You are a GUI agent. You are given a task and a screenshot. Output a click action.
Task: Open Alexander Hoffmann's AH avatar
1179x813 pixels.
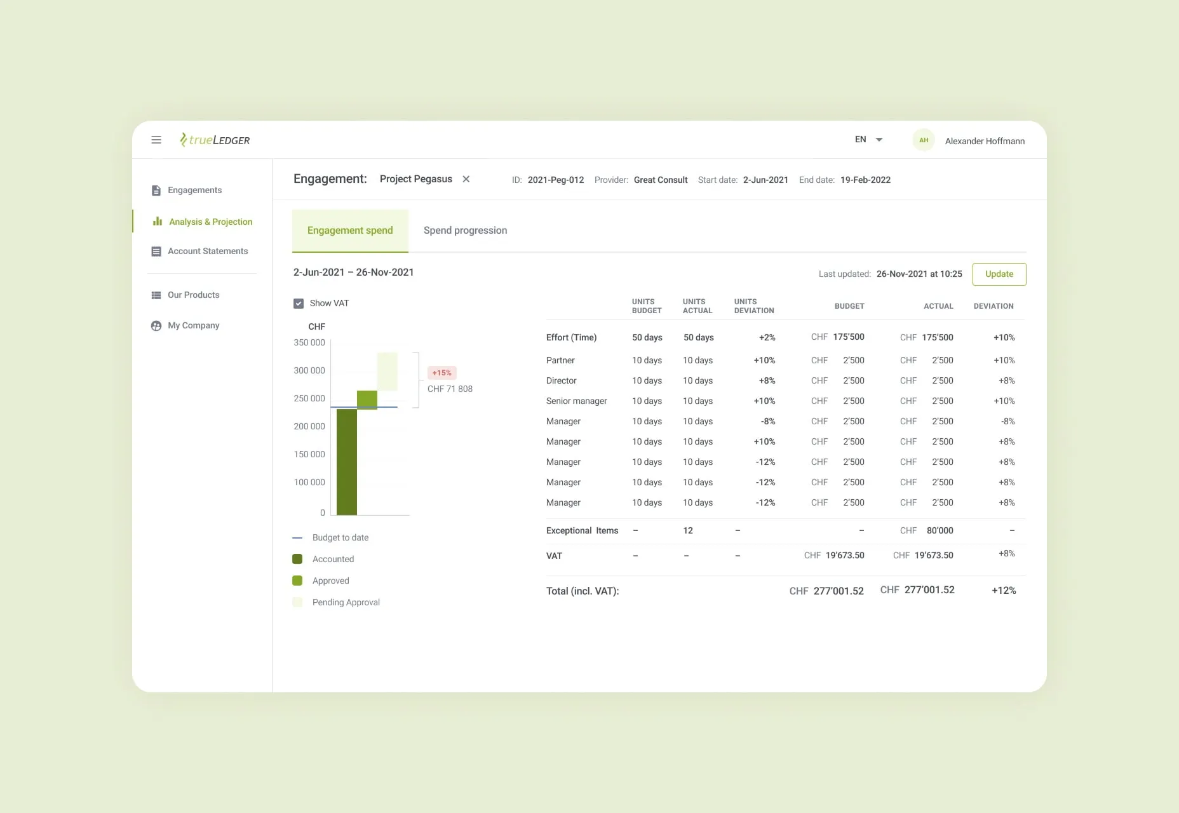pos(924,140)
